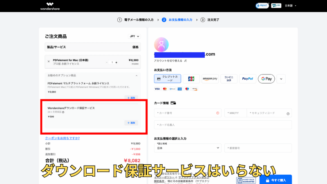Click the ¥599 price text
Screen dimensions: 327x184
51,117
